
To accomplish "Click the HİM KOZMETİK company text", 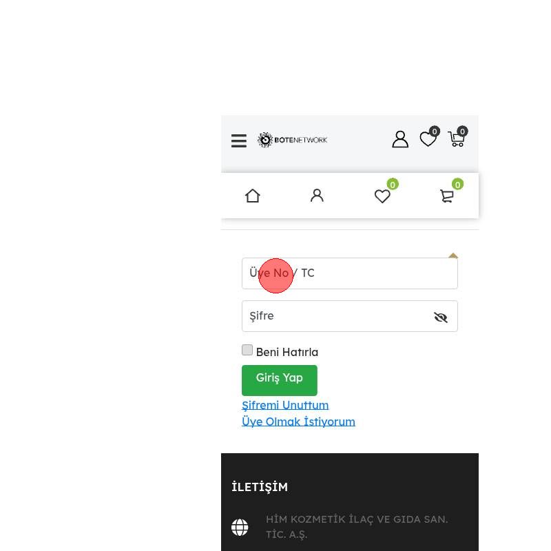I will click(357, 527).
